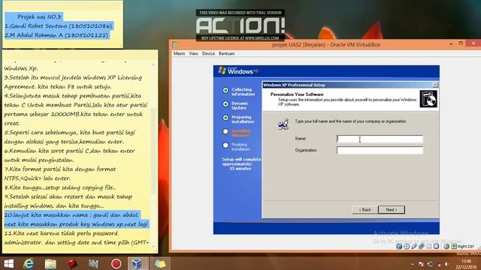Click the sticky note scrollbar up arrow
Viewport: 481px width, 270px height.
pos(153,64)
